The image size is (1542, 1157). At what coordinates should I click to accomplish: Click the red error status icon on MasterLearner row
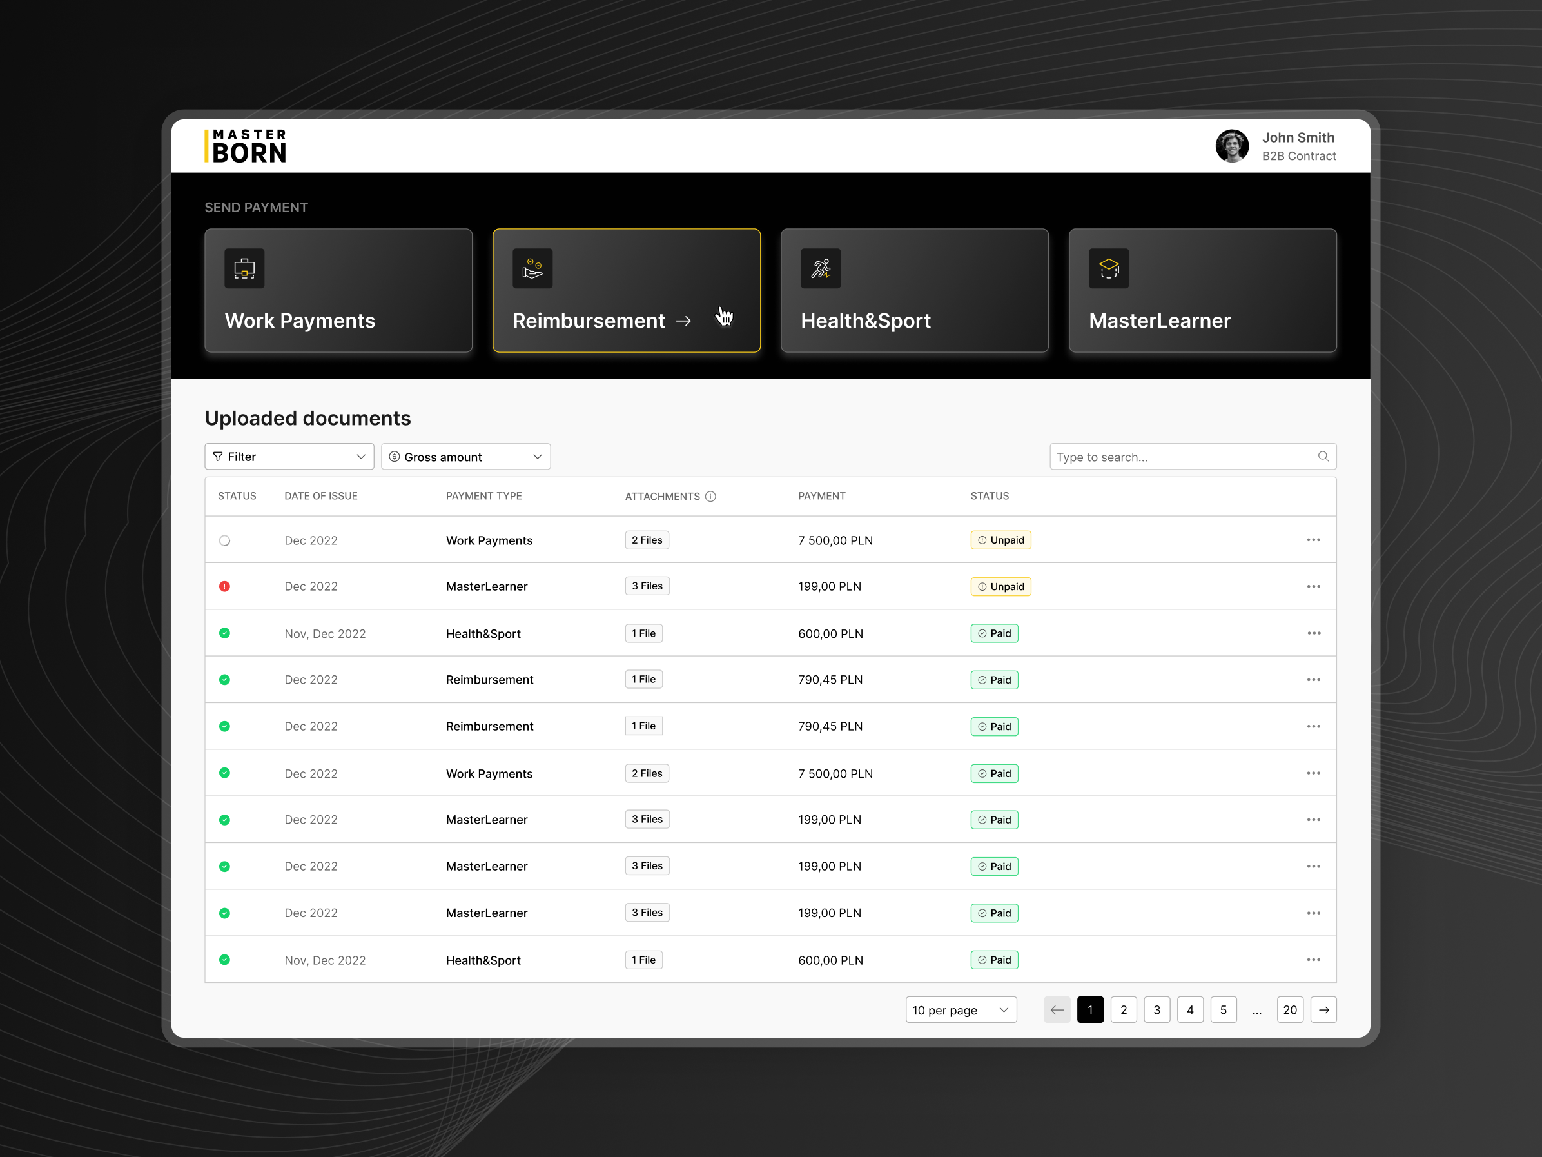[224, 586]
